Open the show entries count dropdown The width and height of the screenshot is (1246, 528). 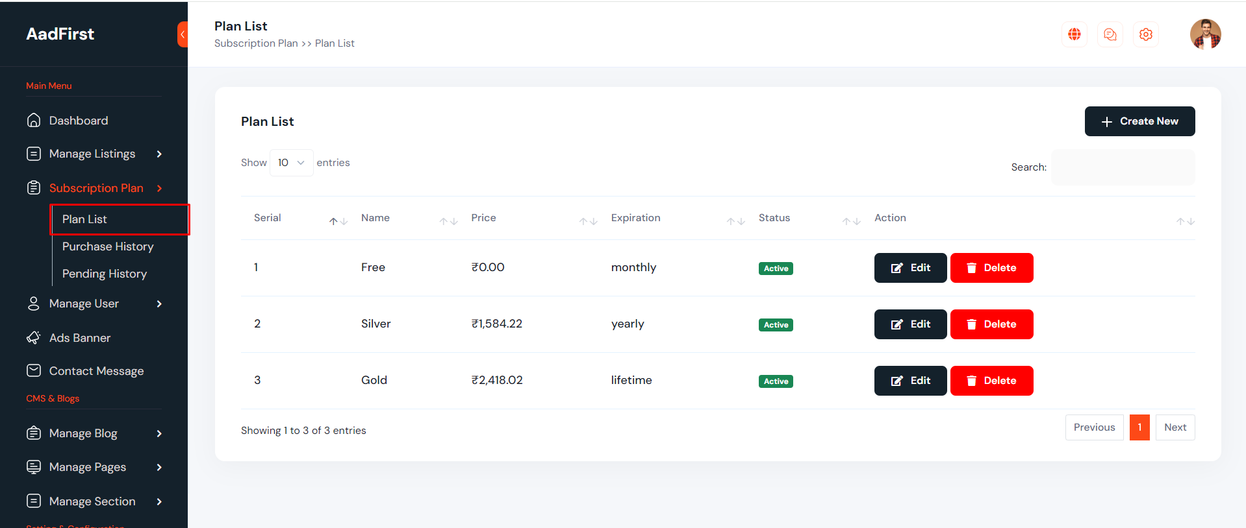(x=291, y=163)
